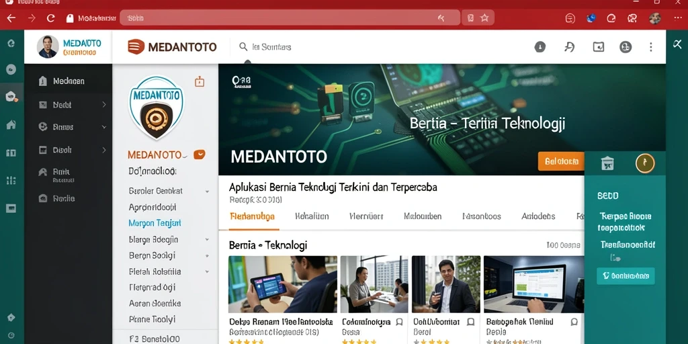Screen dimensions: 688x344
Task: Click the profile photo beside MEDAOTO in the header
Action: click(x=48, y=46)
